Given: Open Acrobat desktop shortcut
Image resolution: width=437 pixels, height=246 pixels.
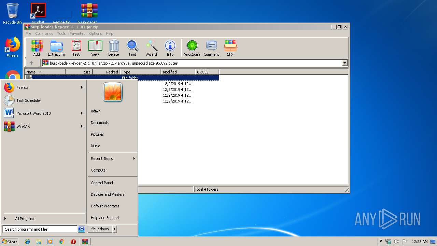Looking at the screenshot, I should click(38, 14).
